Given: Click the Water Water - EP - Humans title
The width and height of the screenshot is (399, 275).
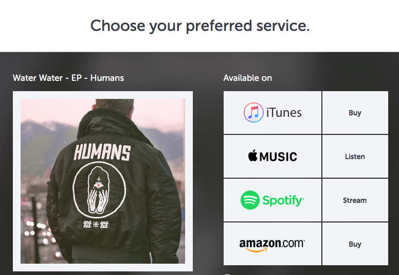Looking at the screenshot, I should (68, 78).
